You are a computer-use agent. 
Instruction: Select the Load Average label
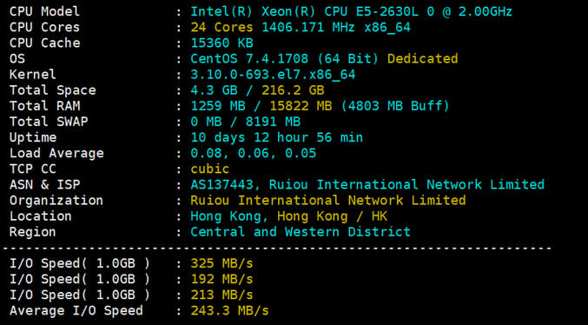[56, 154]
